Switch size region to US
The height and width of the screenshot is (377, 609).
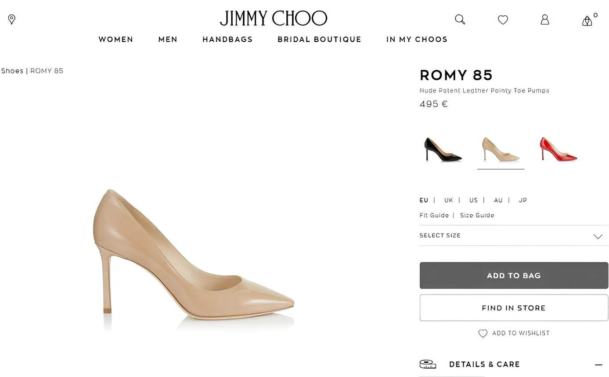[x=473, y=200]
